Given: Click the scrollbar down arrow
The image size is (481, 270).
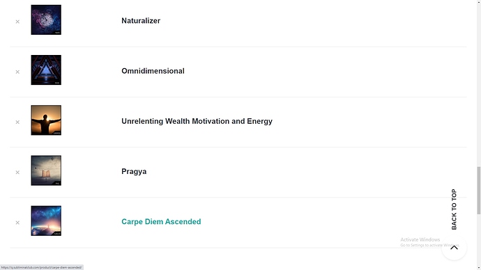Looking at the screenshot, I should coord(478,268).
